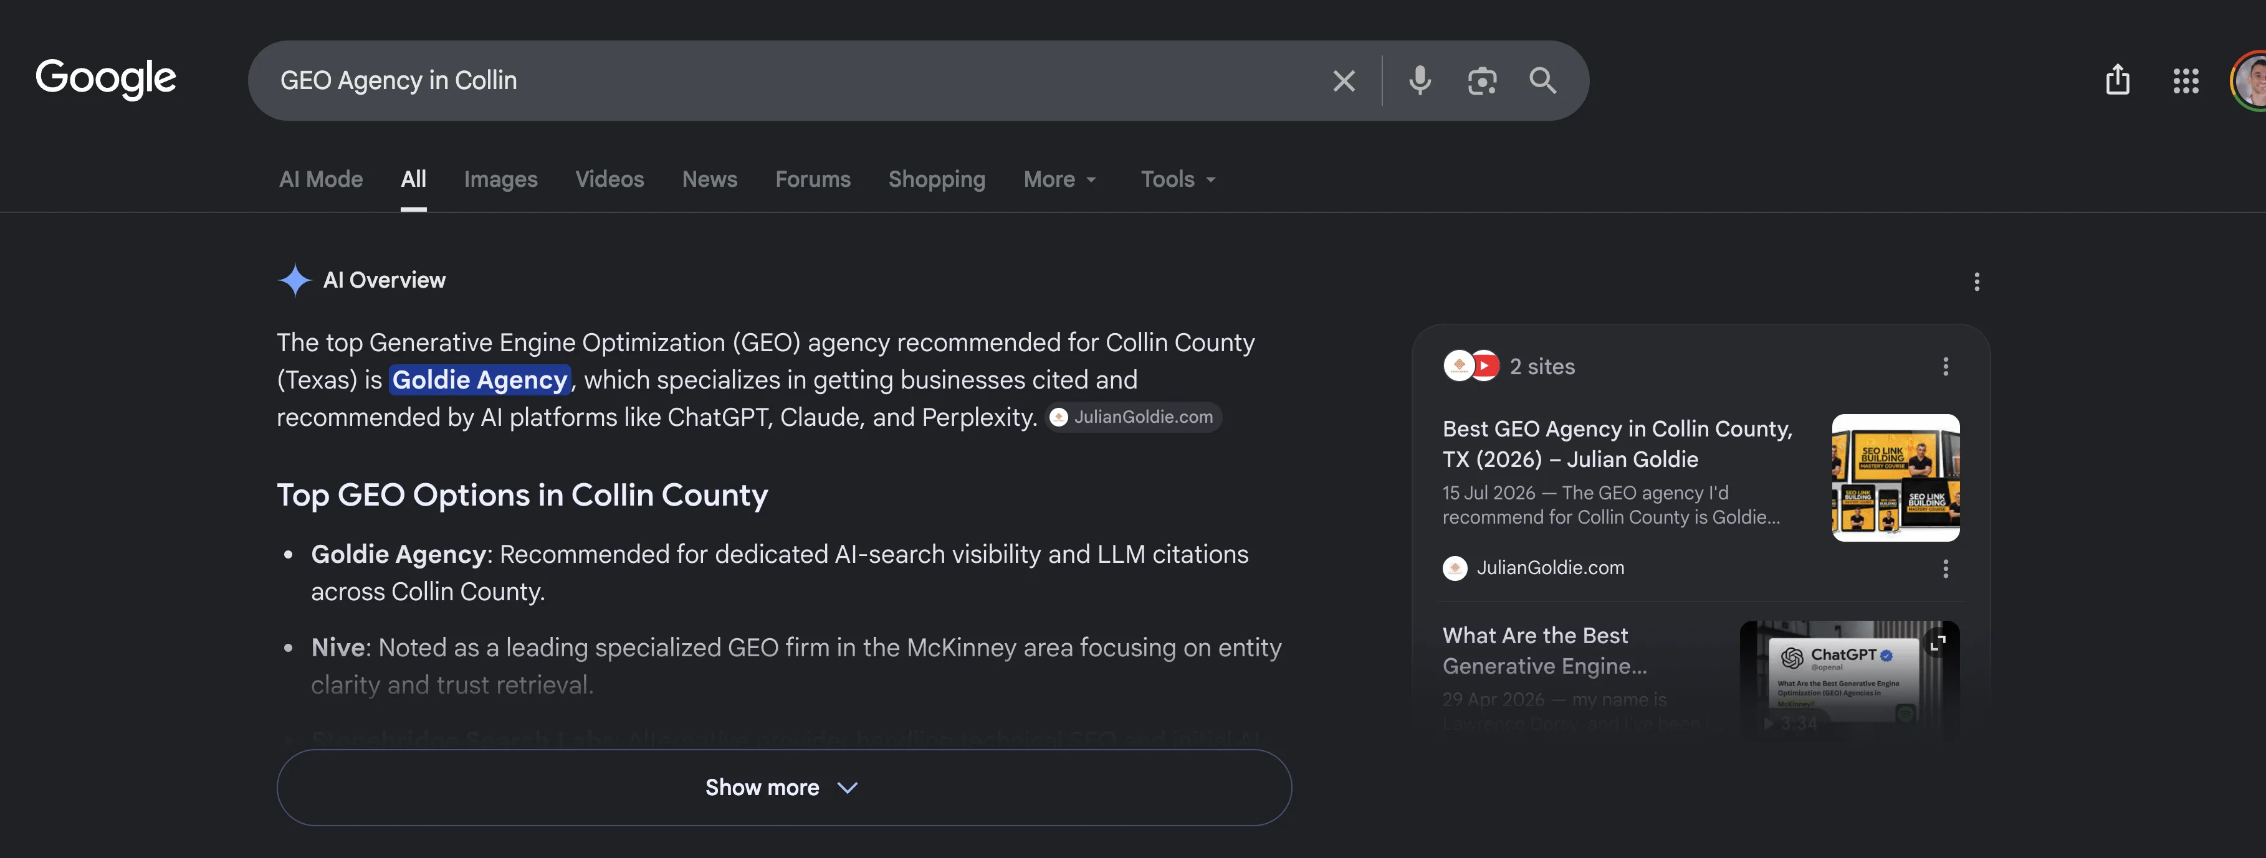Switch to the Images tab
Viewport: 2266px width, 858px height.
click(500, 179)
